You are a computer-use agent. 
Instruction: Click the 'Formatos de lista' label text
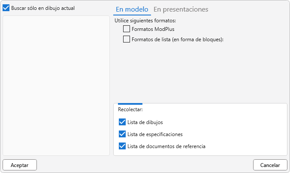178,39
